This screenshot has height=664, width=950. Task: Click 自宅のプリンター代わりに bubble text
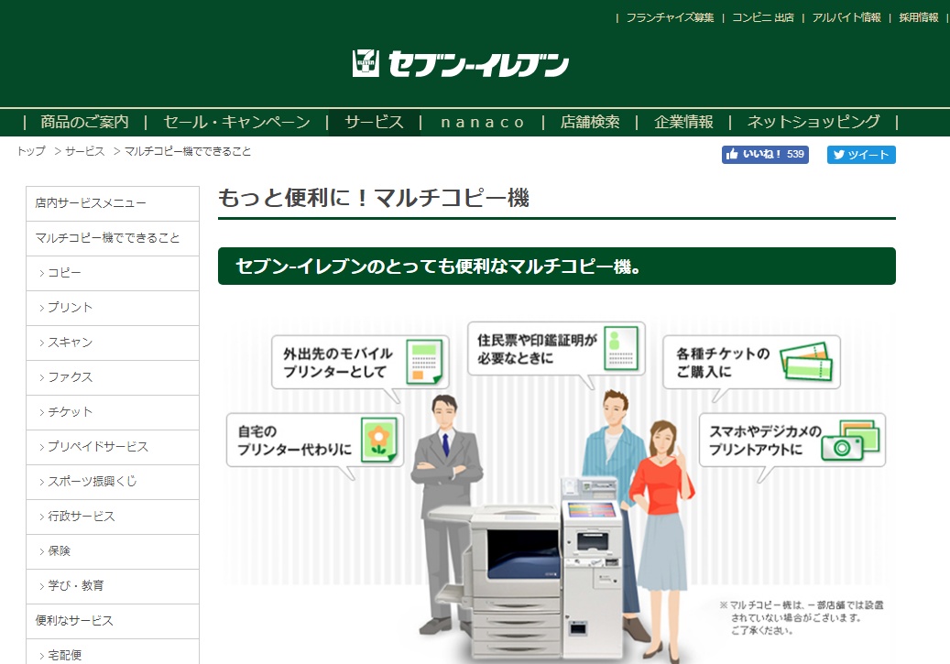[x=294, y=441]
